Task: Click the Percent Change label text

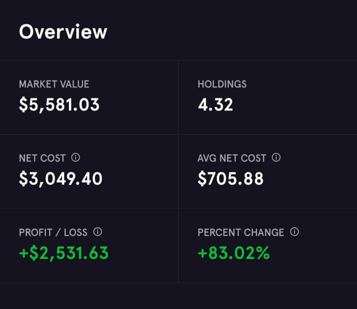Action: 241,232
